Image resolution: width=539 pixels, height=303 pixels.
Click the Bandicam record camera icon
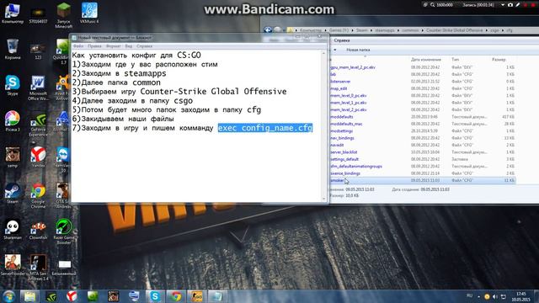pyautogui.click(x=510, y=5)
